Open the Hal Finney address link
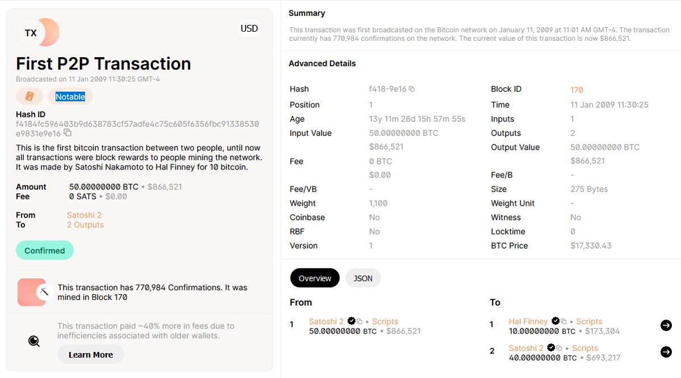This screenshot has height=378, width=681. pyautogui.click(x=528, y=321)
